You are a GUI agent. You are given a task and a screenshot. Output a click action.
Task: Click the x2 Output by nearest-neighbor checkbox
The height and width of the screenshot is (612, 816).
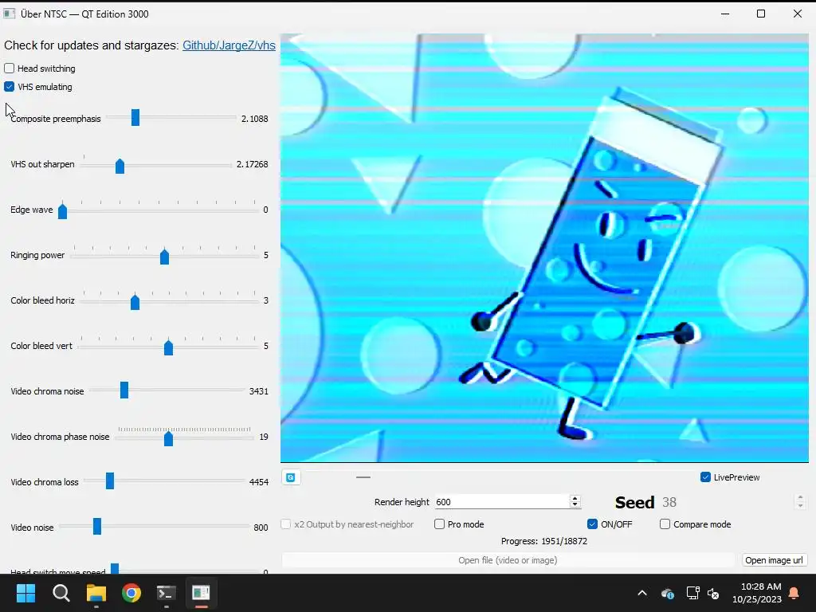[x=286, y=524]
